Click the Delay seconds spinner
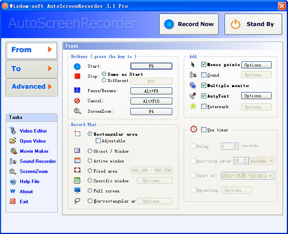The height and width of the screenshot is (234, 288). pos(235,146)
